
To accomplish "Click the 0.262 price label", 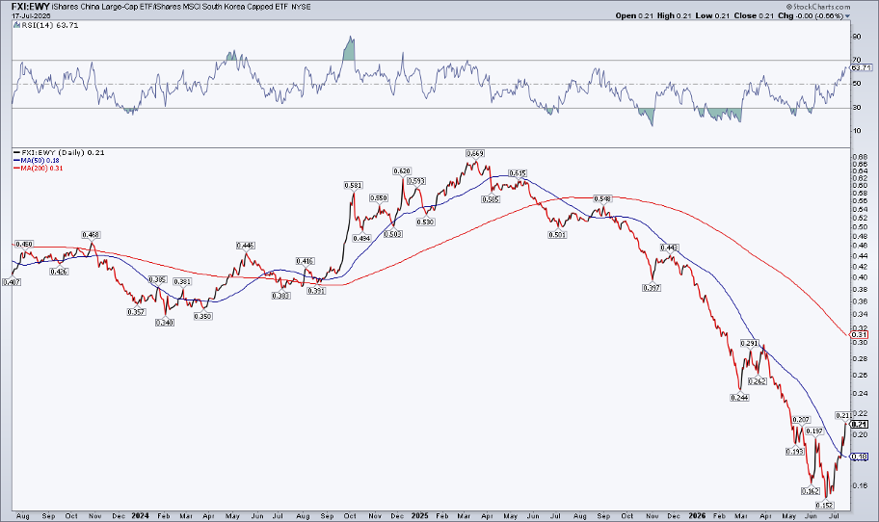I will pyautogui.click(x=758, y=381).
